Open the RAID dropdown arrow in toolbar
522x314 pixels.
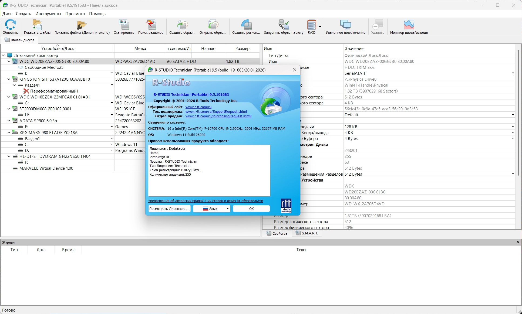click(320, 27)
